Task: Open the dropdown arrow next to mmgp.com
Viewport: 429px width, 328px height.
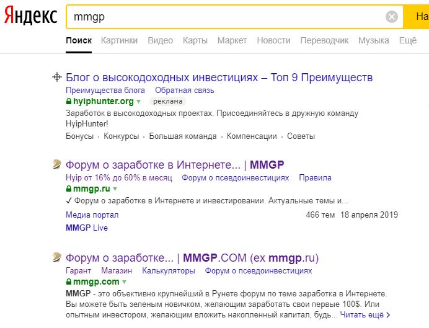Action: [124, 281]
